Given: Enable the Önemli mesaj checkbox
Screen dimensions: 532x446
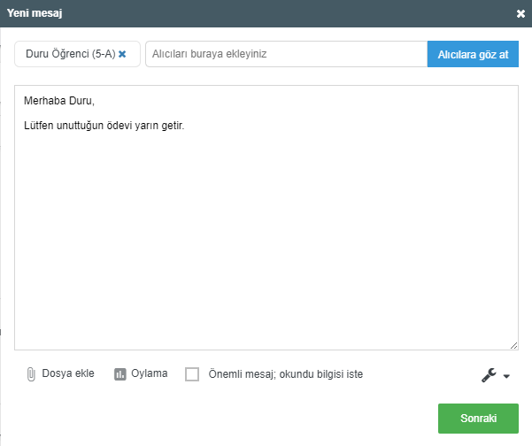Looking at the screenshot, I should click(x=192, y=374).
